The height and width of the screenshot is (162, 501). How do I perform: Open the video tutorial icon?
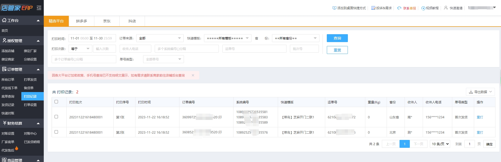click(423, 8)
